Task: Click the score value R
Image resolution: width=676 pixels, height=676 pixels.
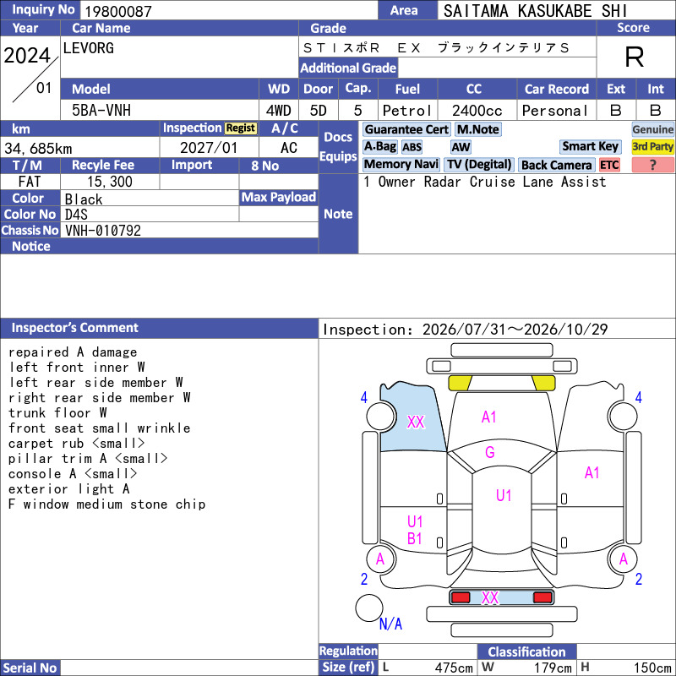Action: [635, 57]
